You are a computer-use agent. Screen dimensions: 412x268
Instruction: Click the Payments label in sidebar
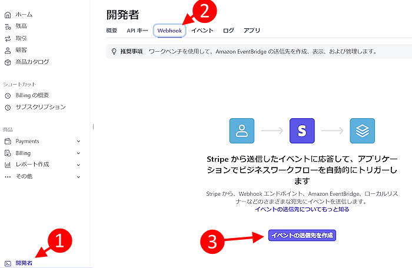click(x=27, y=141)
